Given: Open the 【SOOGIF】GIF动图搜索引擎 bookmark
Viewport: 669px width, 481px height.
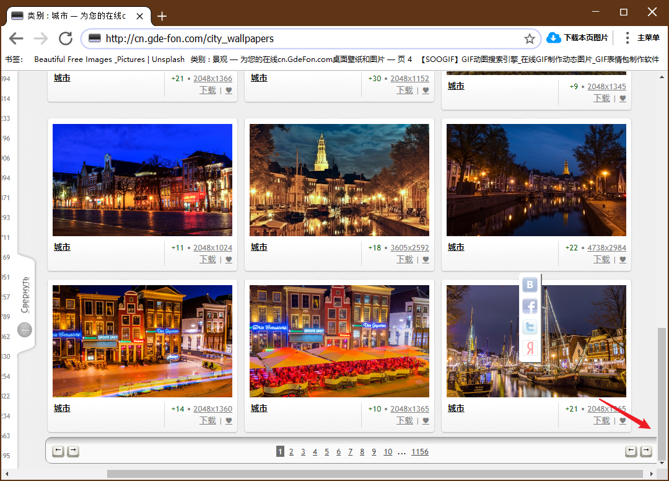Looking at the screenshot, I should (x=540, y=60).
